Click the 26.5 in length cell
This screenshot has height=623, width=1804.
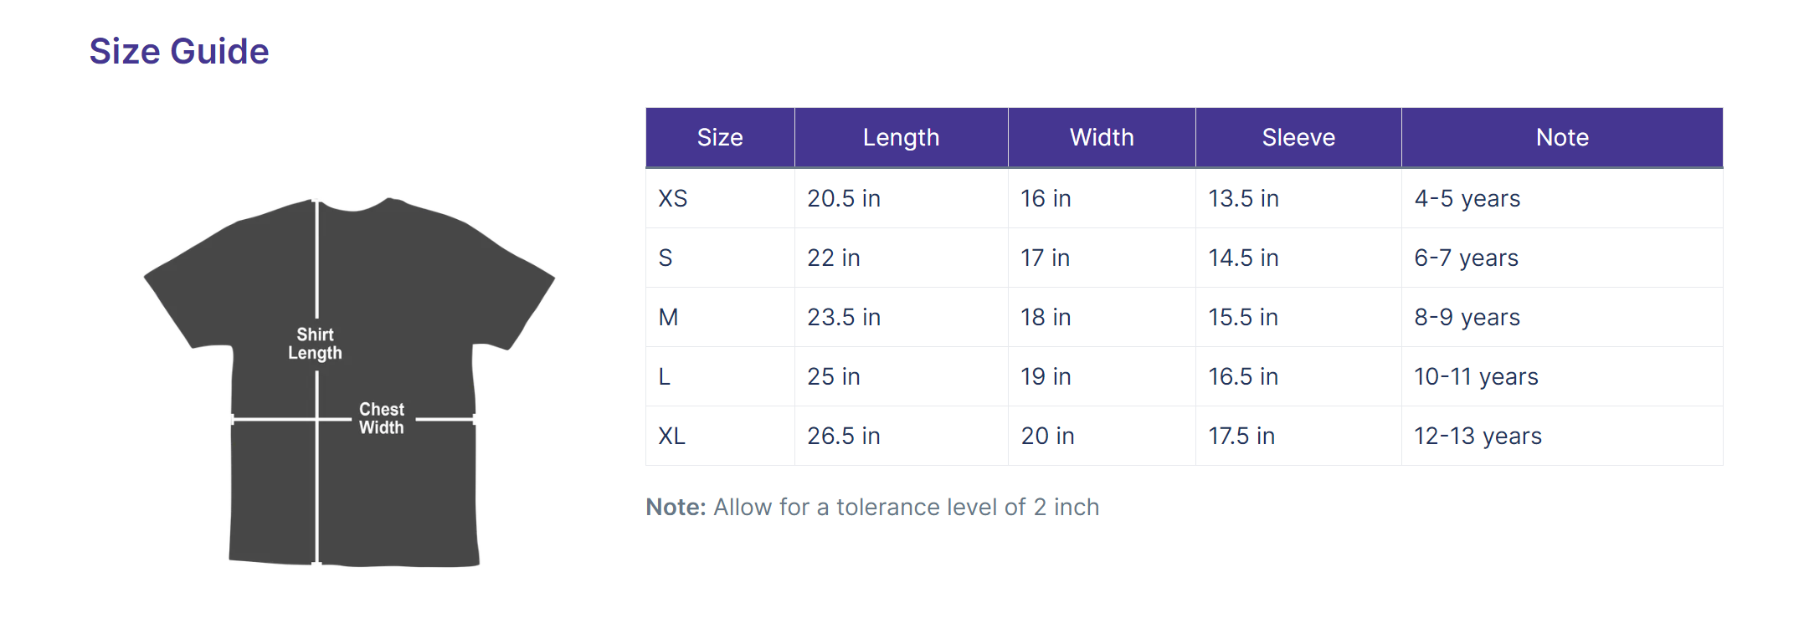click(902, 436)
